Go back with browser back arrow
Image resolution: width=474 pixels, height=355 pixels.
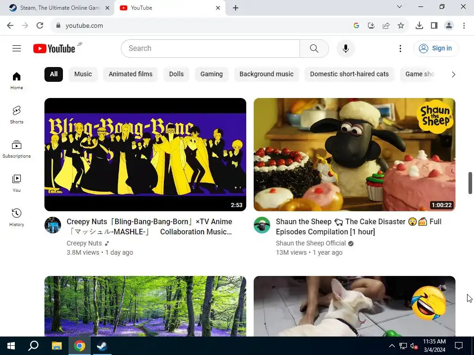pyautogui.click(x=10, y=25)
